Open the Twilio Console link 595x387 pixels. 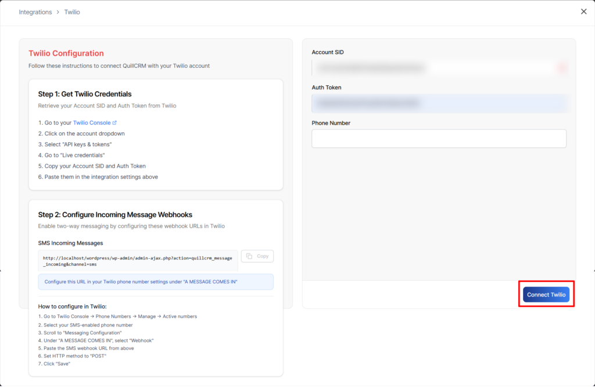[x=92, y=123]
